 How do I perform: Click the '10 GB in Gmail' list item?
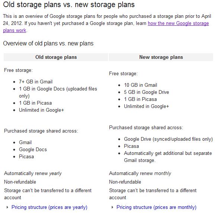pos(140,85)
